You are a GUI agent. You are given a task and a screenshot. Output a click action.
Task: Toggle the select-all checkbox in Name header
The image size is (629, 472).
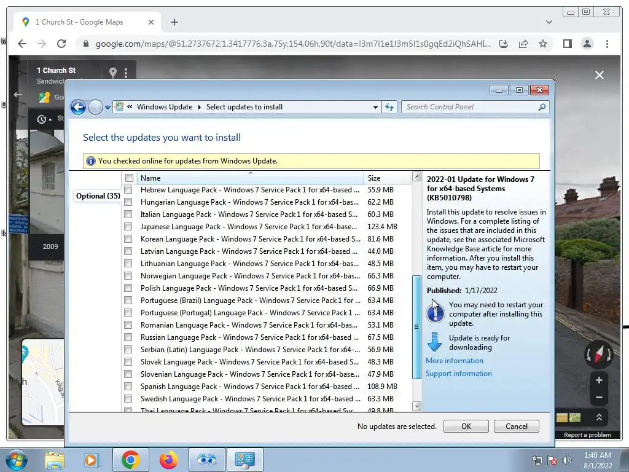[129, 178]
